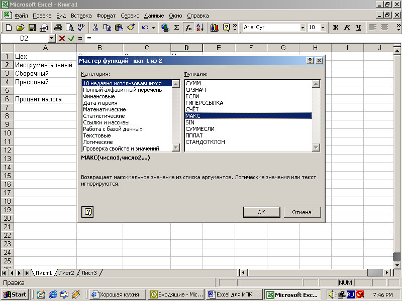Click the category list scroll down arrow
The image size is (402, 301).
tap(175, 147)
